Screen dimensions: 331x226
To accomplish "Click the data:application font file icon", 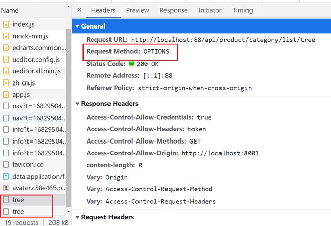I will 6,176.
